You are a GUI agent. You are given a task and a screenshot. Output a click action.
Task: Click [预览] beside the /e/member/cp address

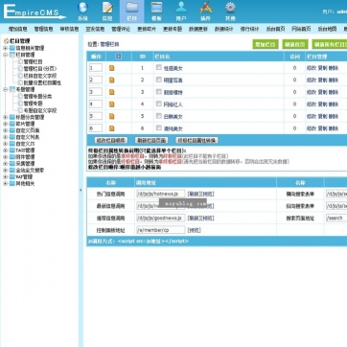[x=195, y=230]
